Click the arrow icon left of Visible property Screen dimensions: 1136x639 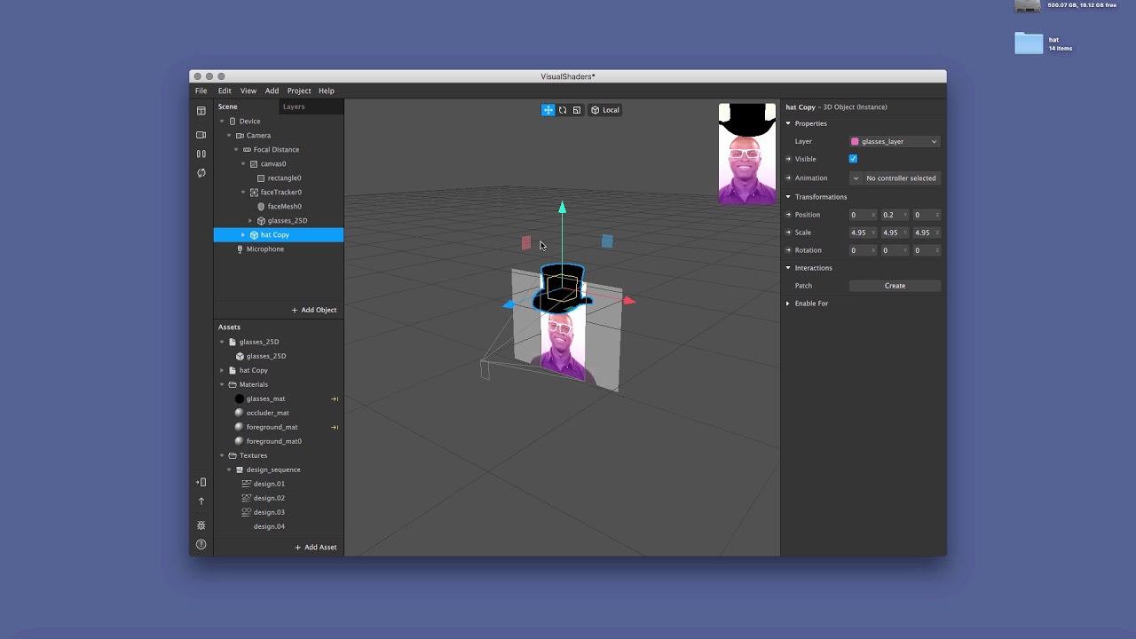pos(788,159)
